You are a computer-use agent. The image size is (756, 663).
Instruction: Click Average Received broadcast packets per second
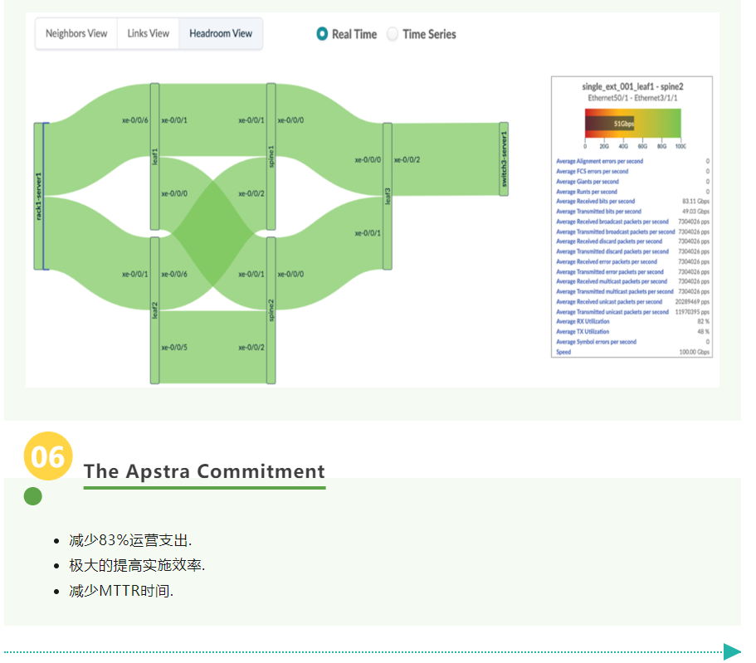612,222
